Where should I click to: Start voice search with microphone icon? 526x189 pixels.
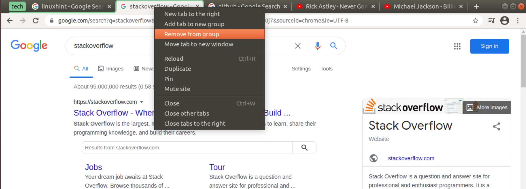[x=318, y=46]
